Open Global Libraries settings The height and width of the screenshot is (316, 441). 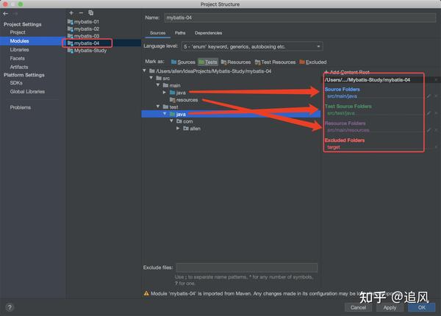tap(27, 92)
